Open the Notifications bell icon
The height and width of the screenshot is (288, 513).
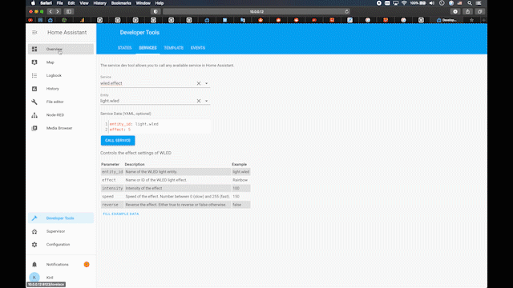[34, 264]
